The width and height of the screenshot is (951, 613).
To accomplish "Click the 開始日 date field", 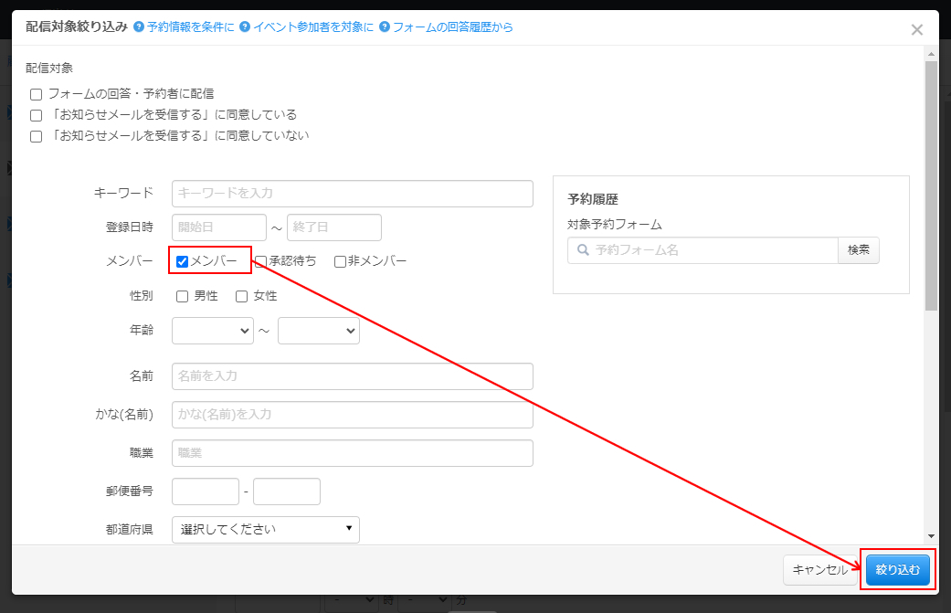I will coord(218,227).
